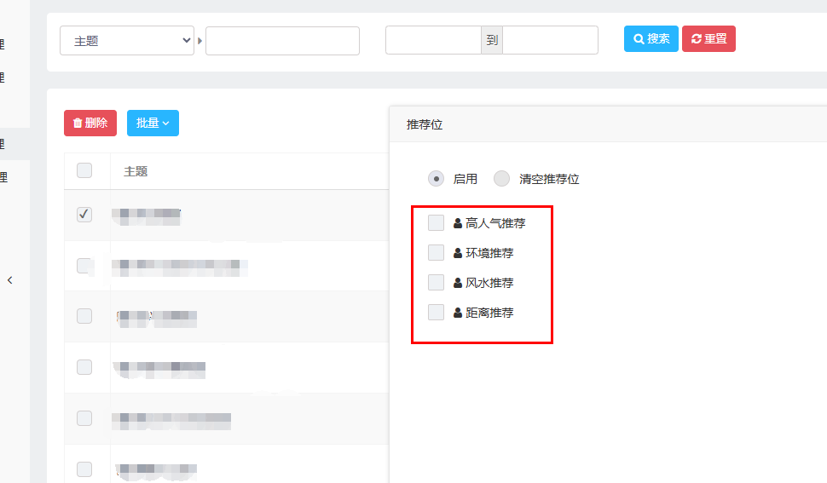Choose the 清空推荐位 radio option
The image size is (827, 483).
pyautogui.click(x=502, y=179)
